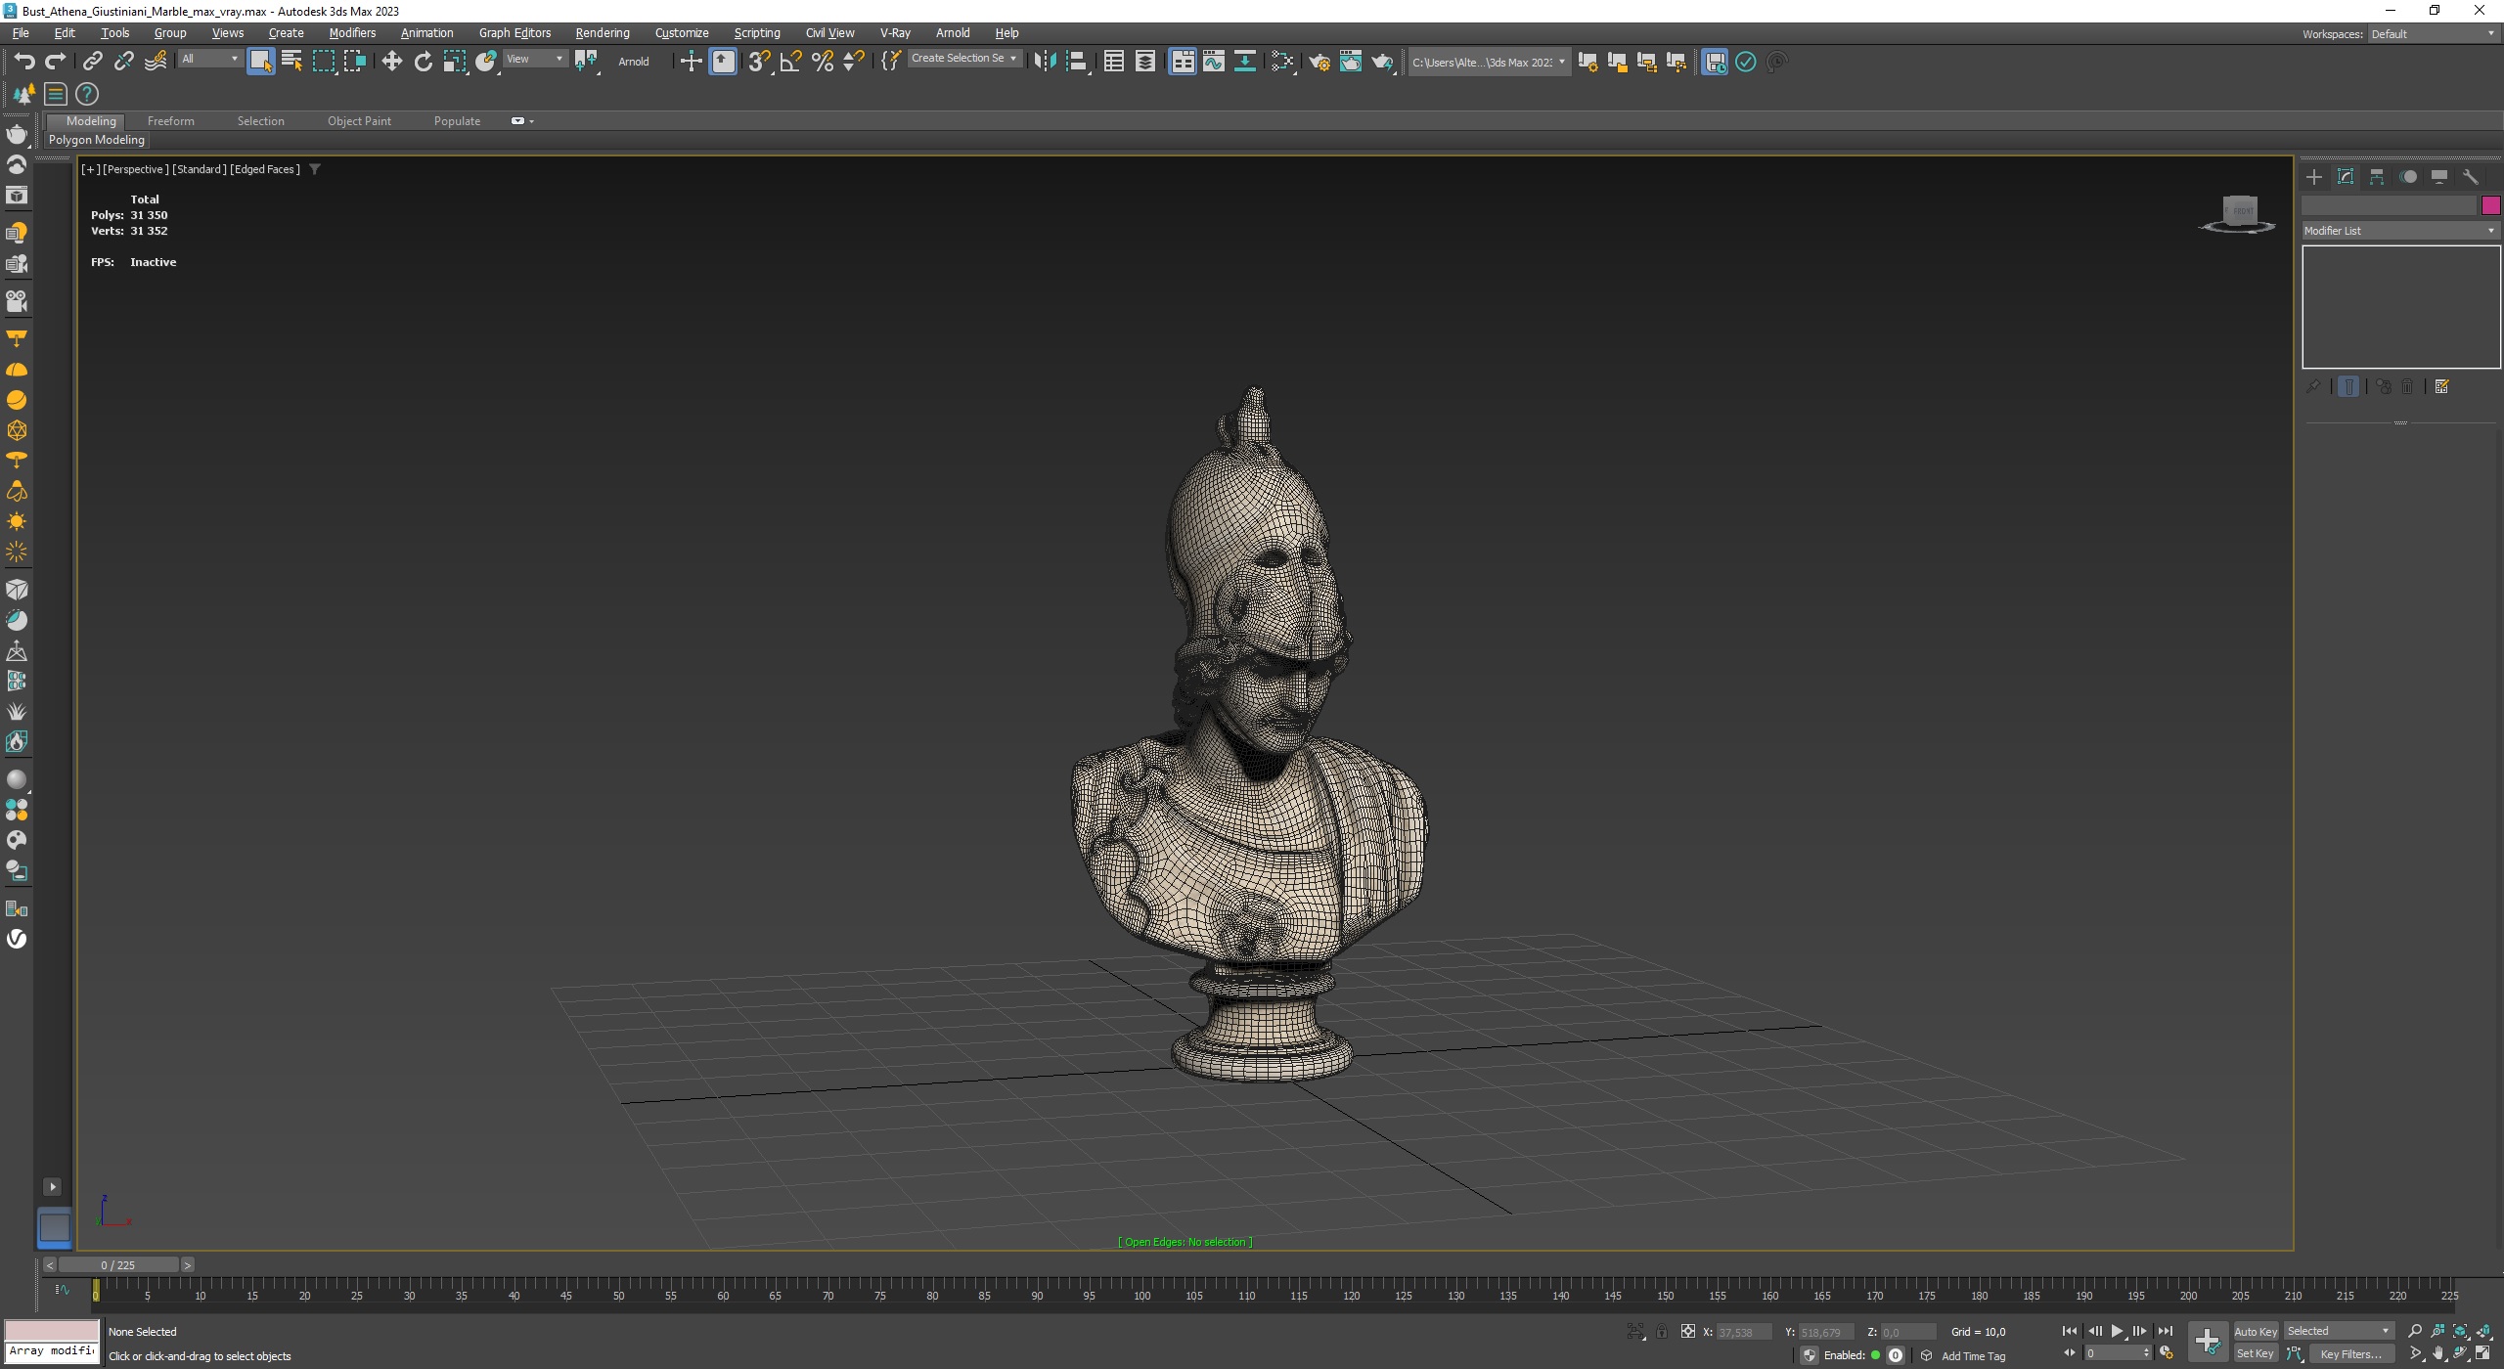Open the Mirror tool
The width and height of the screenshot is (2504, 1369).
pyautogui.click(x=1045, y=62)
